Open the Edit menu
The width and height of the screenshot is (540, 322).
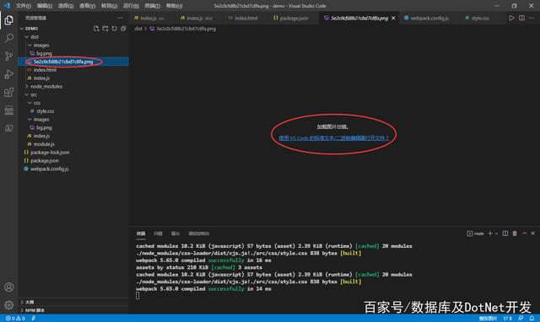point(45,6)
